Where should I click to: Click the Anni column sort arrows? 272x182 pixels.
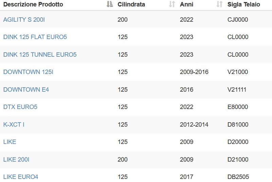219,4
